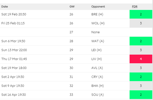Image resolution: width=153 pixels, height=100 pixels.
Task: Click the 'None' opponent in gameweek 27
Action: 95,32
